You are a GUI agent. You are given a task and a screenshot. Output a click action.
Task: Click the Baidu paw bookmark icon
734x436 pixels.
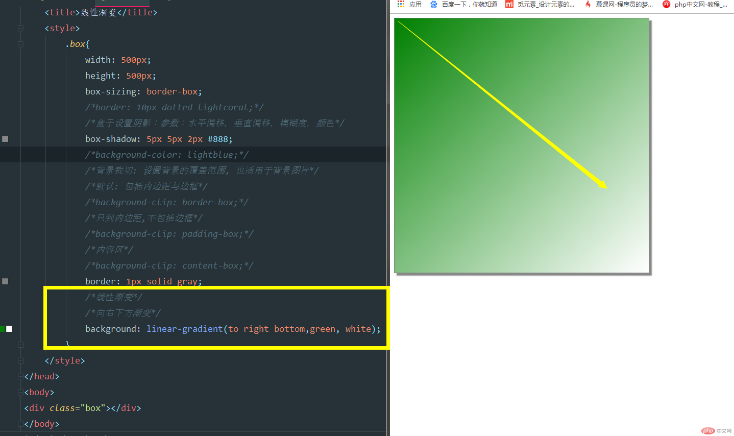(x=434, y=4)
